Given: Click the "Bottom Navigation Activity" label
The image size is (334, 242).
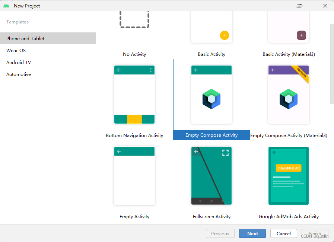Looking at the screenshot, I should point(134,136).
